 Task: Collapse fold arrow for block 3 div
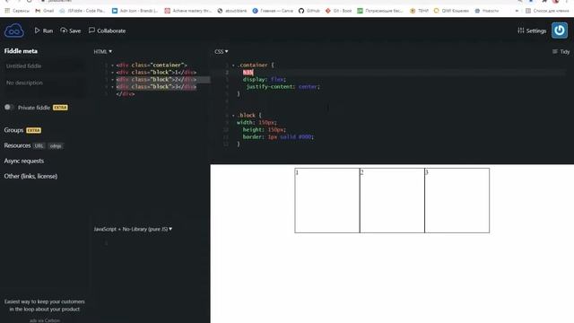pyautogui.click(x=112, y=87)
